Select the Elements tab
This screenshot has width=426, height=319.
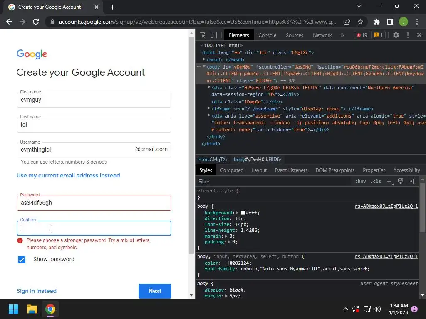pos(239,35)
